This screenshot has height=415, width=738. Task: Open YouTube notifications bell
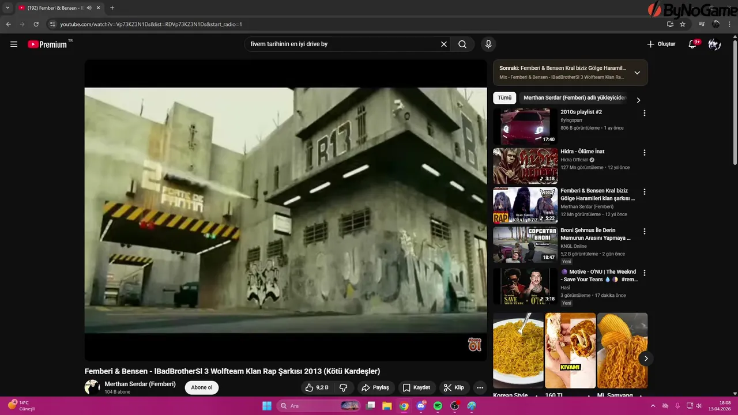[693, 44]
